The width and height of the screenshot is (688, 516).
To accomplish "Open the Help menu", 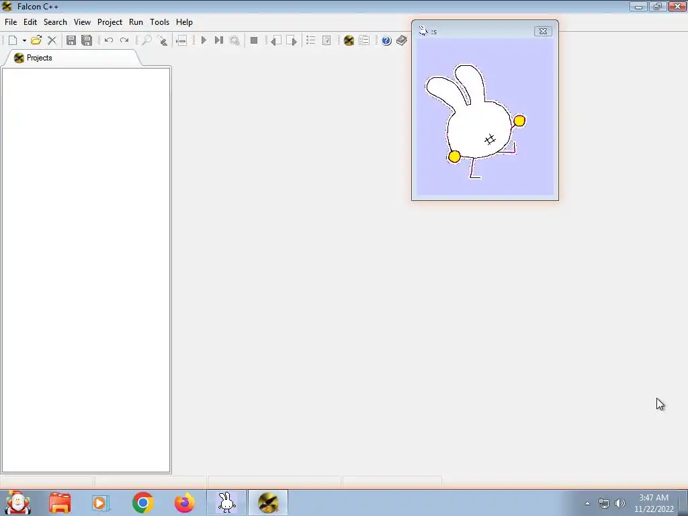I will 184,22.
